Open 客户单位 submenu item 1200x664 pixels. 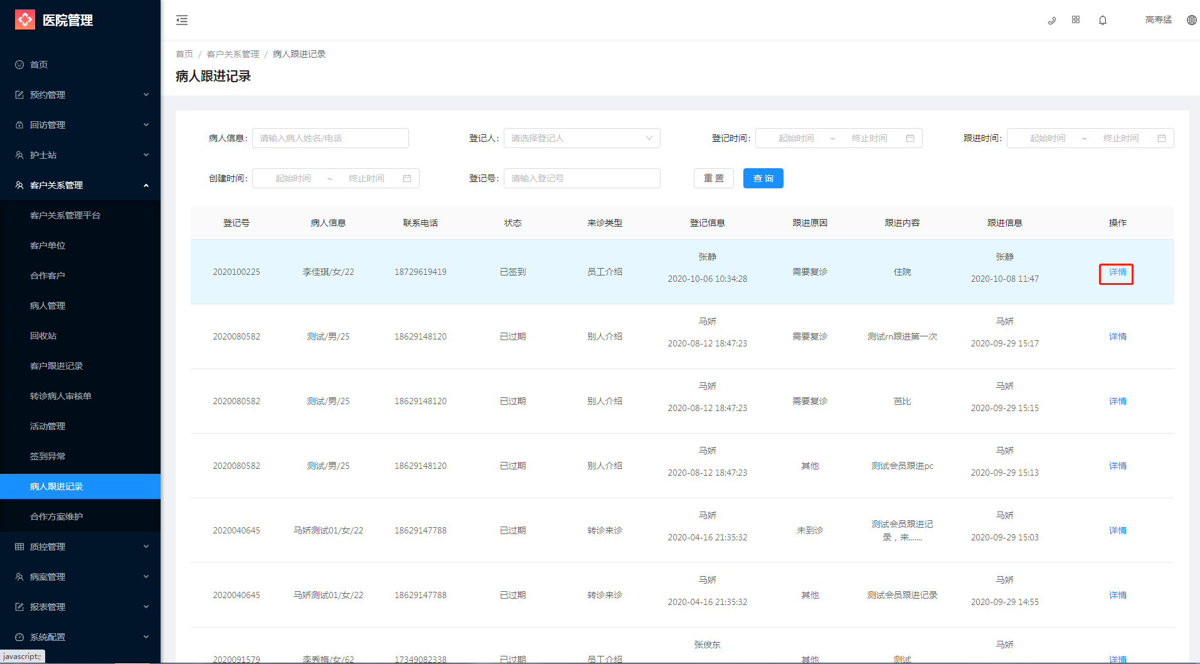click(x=80, y=245)
